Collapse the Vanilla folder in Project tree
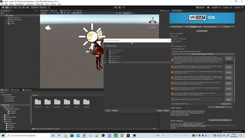 (3, 121)
